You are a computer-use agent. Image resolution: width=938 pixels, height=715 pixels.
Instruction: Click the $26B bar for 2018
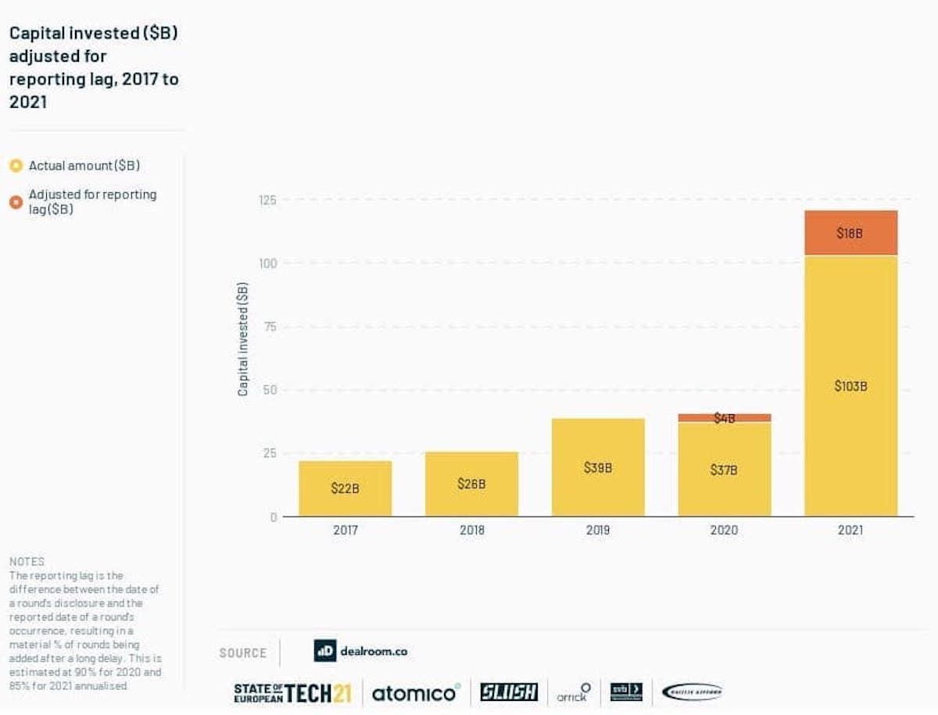pyautogui.click(x=471, y=483)
